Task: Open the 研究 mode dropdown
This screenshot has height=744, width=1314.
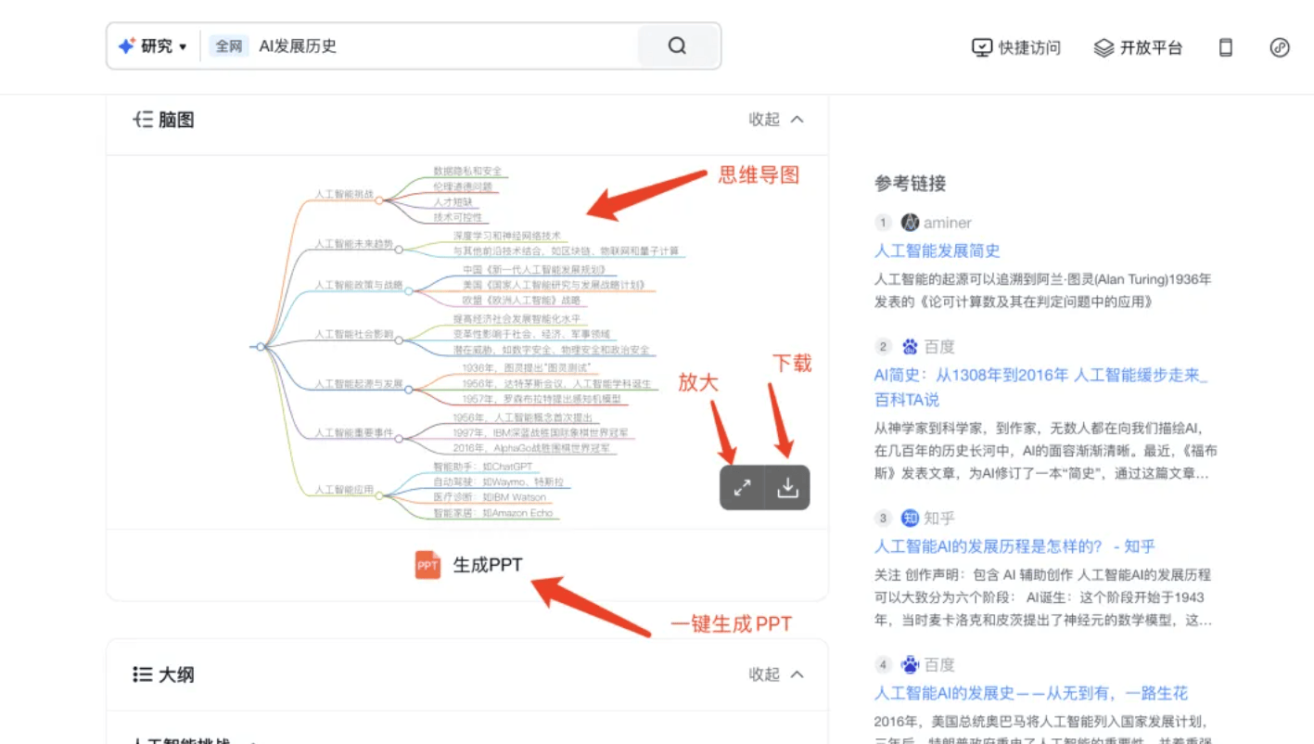Action: click(x=153, y=46)
